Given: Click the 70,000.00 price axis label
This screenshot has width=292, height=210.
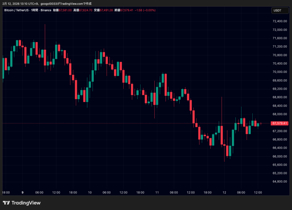Looking at the screenshot, I should pos(279,72).
